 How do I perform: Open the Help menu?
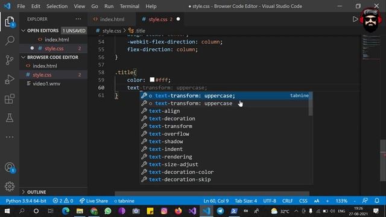pos(151,6)
